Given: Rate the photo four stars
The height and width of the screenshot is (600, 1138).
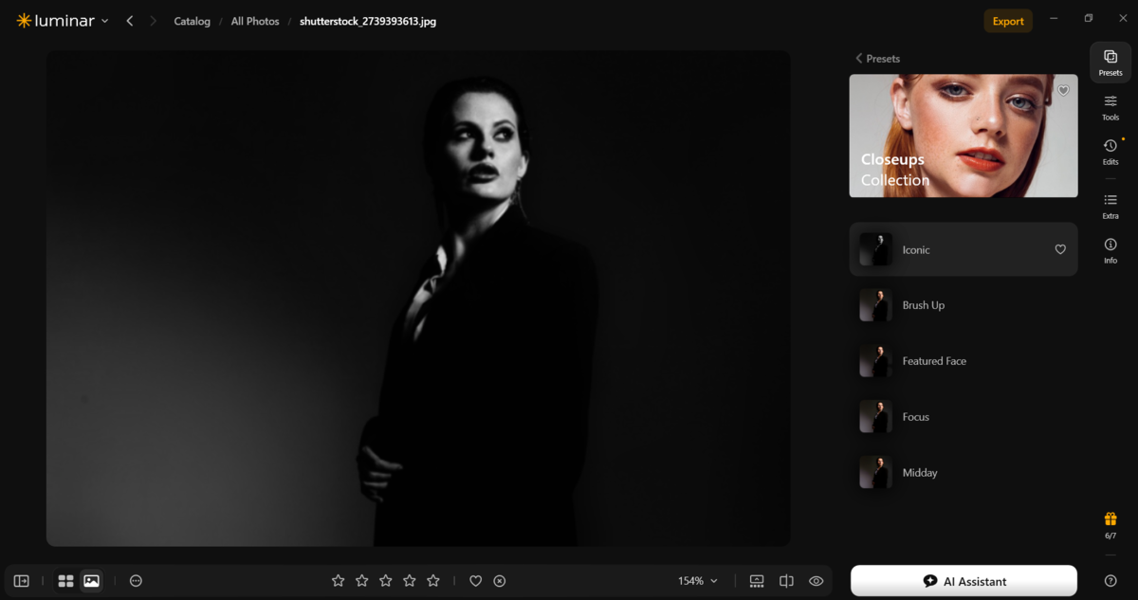Looking at the screenshot, I should click(x=409, y=580).
